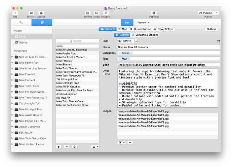Screen dimensions: 232x167
Task: Click the About button
Action: (211, 29)
